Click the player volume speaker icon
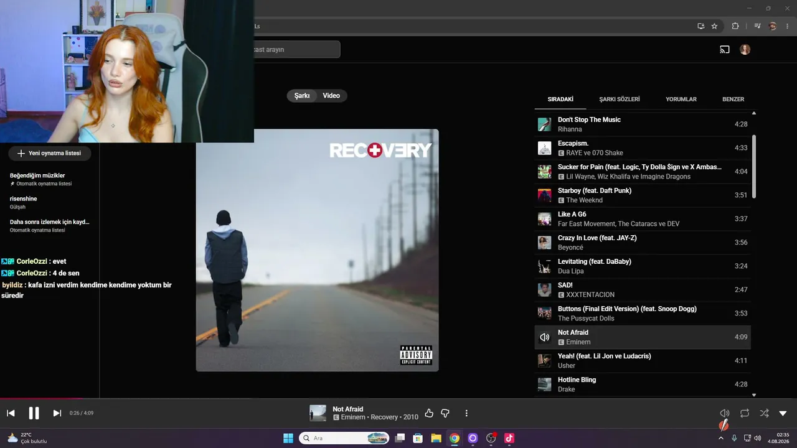The width and height of the screenshot is (797, 448). [x=724, y=413]
